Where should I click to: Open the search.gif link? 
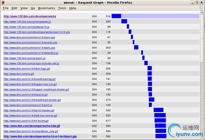click(26, 95)
